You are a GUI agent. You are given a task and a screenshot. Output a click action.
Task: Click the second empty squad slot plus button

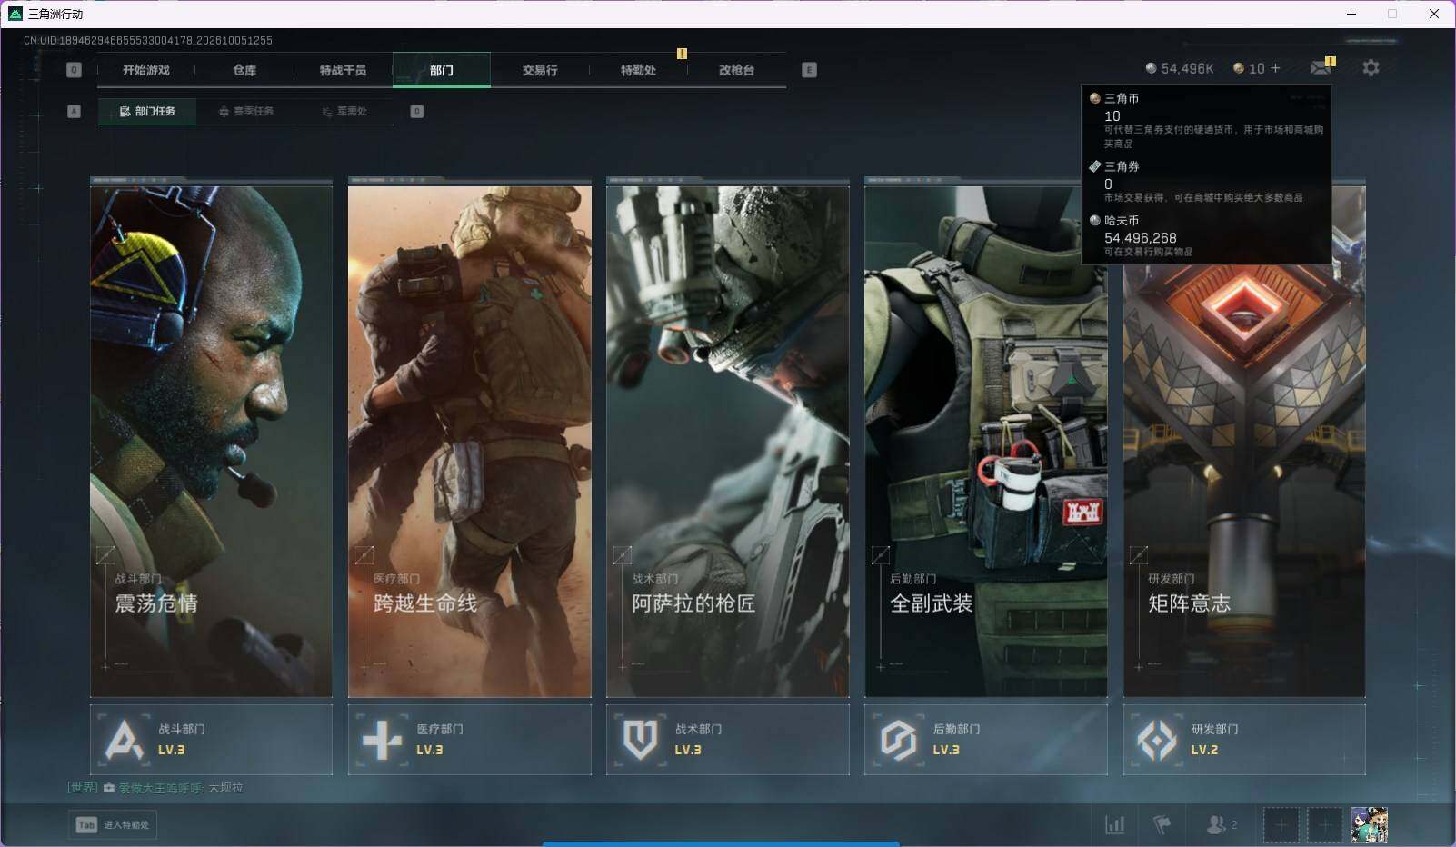[x=1324, y=825]
